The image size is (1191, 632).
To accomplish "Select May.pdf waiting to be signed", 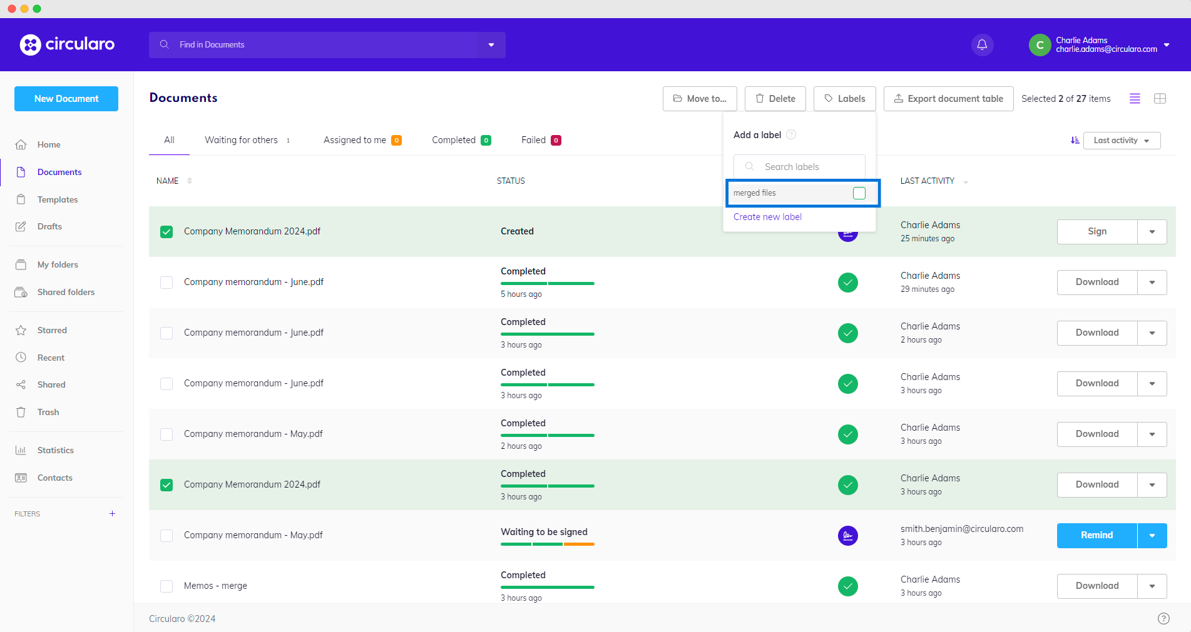I will (x=166, y=536).
